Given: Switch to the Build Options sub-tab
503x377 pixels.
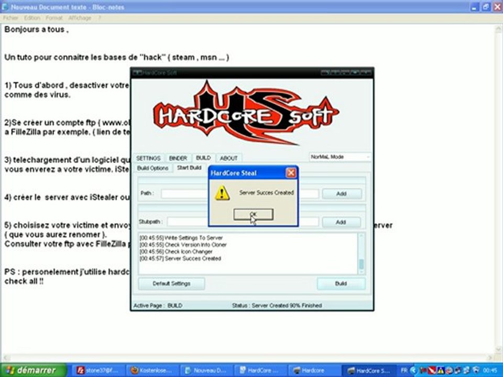Looking at the screenshot, I should point(152,168).
